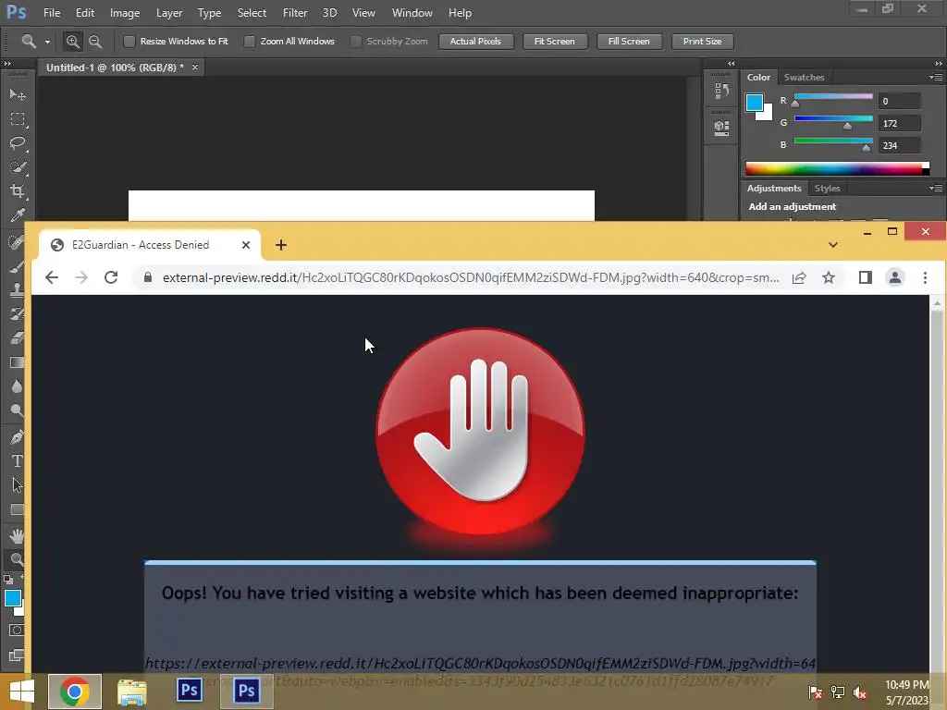Choose Zoom Out mode in options bar
Image resolution: width=947 pixels, height=710 pixels.
click(95, 41)
